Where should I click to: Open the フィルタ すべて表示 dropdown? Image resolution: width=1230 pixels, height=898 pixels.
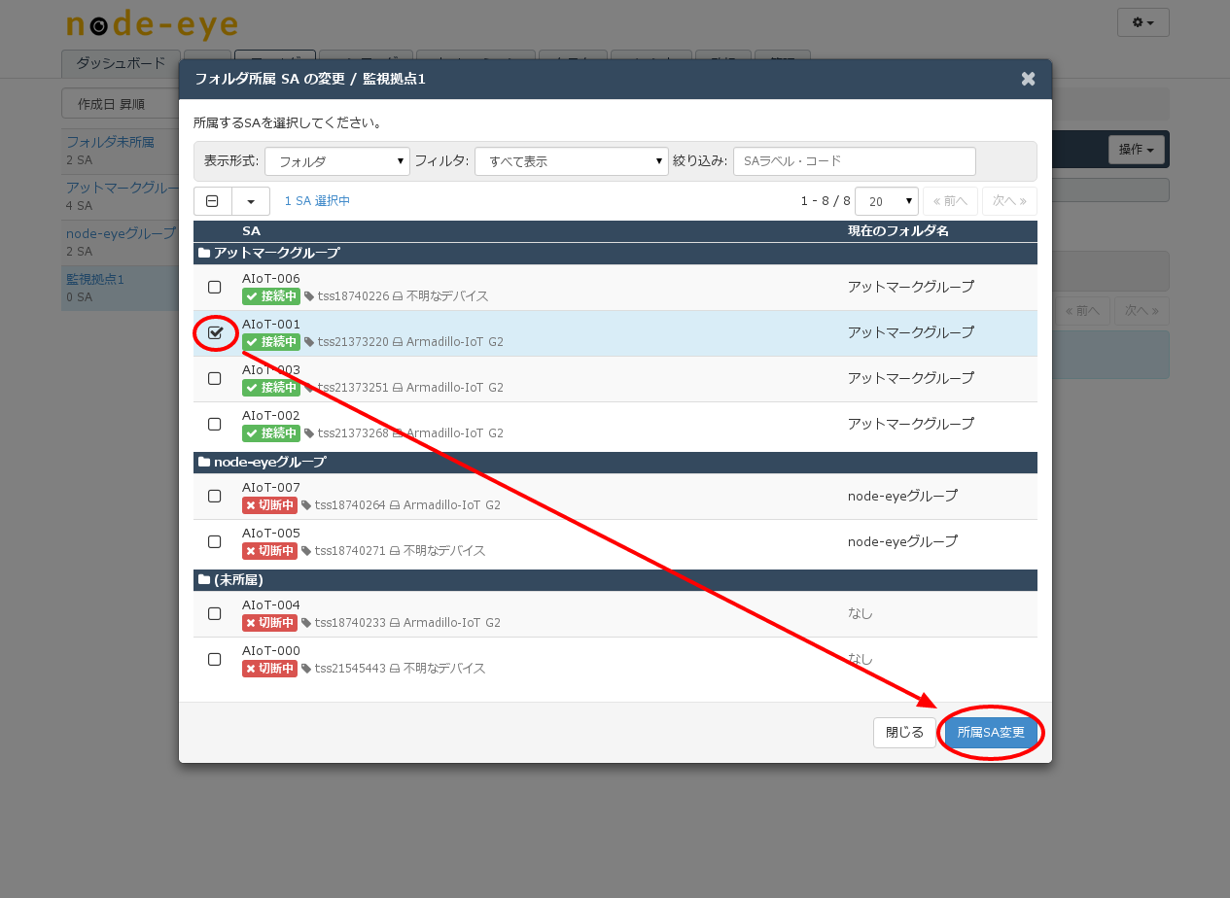click(572, 161)
